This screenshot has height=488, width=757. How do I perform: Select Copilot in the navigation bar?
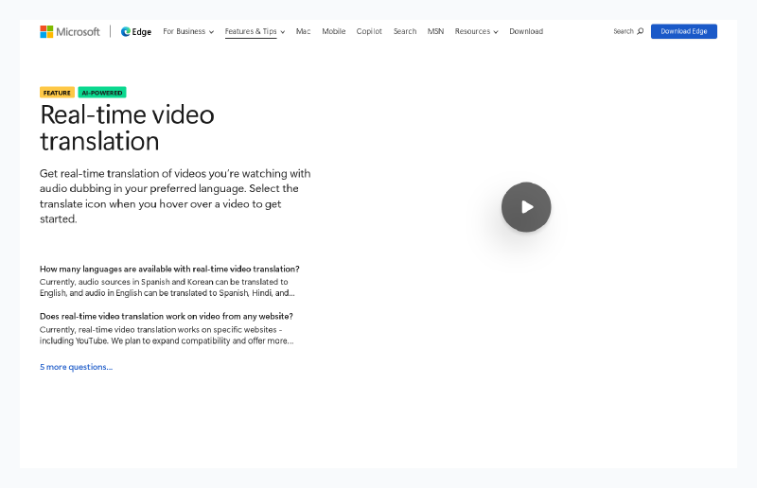pyautogui.click(x=369, y=31)
